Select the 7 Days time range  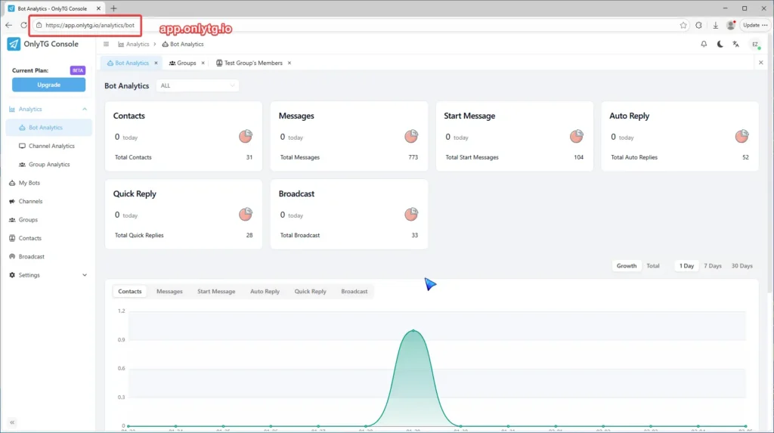pyautogui.click(x=712, y=266)
